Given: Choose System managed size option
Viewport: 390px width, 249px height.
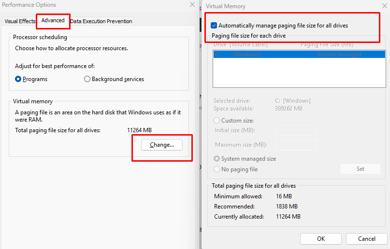Looking at the screenshot, I should (x=217, y=159).
